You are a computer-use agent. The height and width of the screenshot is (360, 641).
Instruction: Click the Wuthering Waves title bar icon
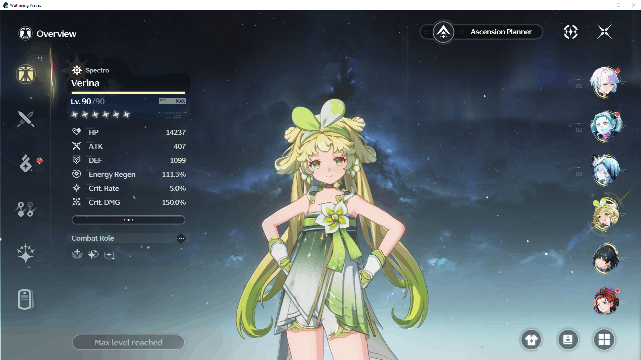pyautogui.click(x=5, y=5)
